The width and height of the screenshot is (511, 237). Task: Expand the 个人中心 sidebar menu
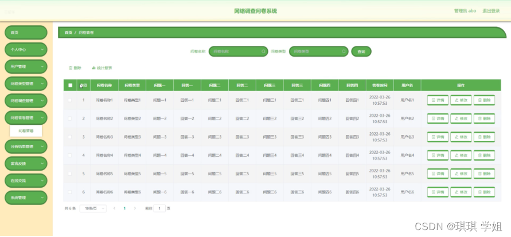pyautogui.click(x=26, y=50)
